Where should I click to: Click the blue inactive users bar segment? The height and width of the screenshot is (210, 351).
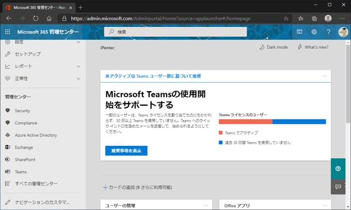click(x=299, y=122)
